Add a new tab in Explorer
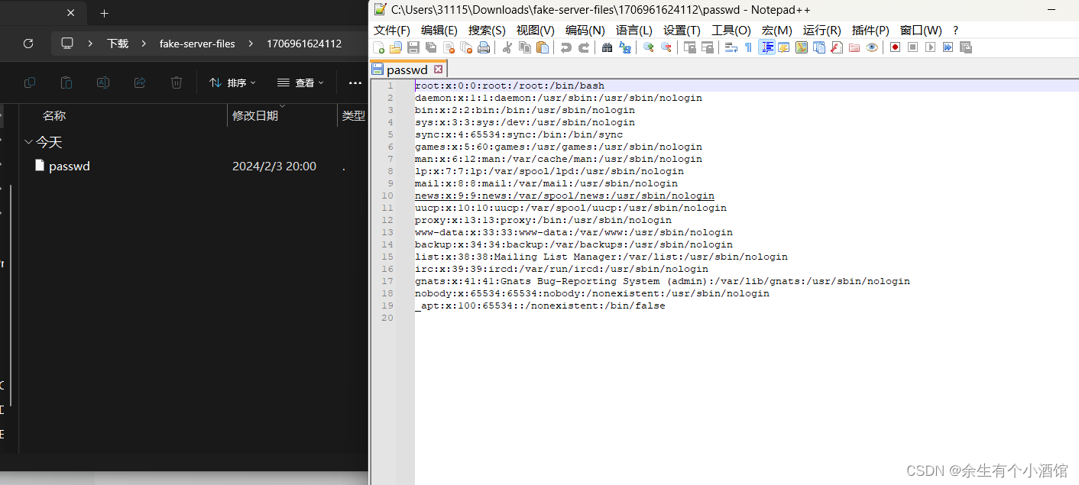The width and height of the screenshot is (1079, 485). coord(105,13)
